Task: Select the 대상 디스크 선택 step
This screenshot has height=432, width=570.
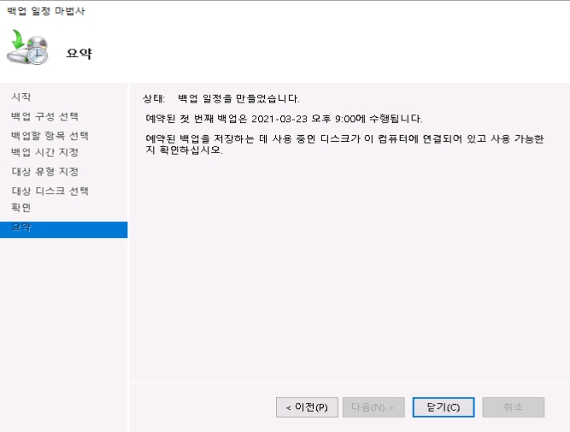Action: coord(50,191)
